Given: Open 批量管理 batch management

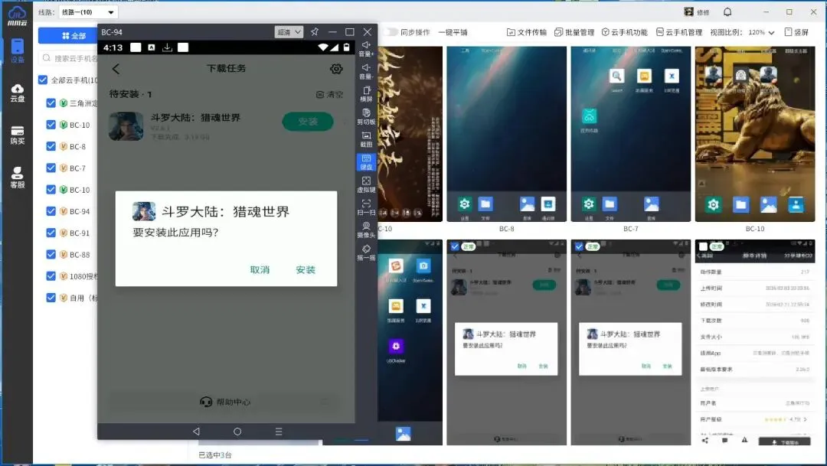Looking at the screenshot, I should [574, 32].
